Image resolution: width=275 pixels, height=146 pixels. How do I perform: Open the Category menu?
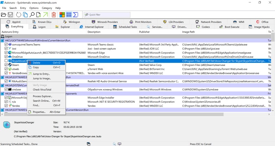click(x=47, y=8)
